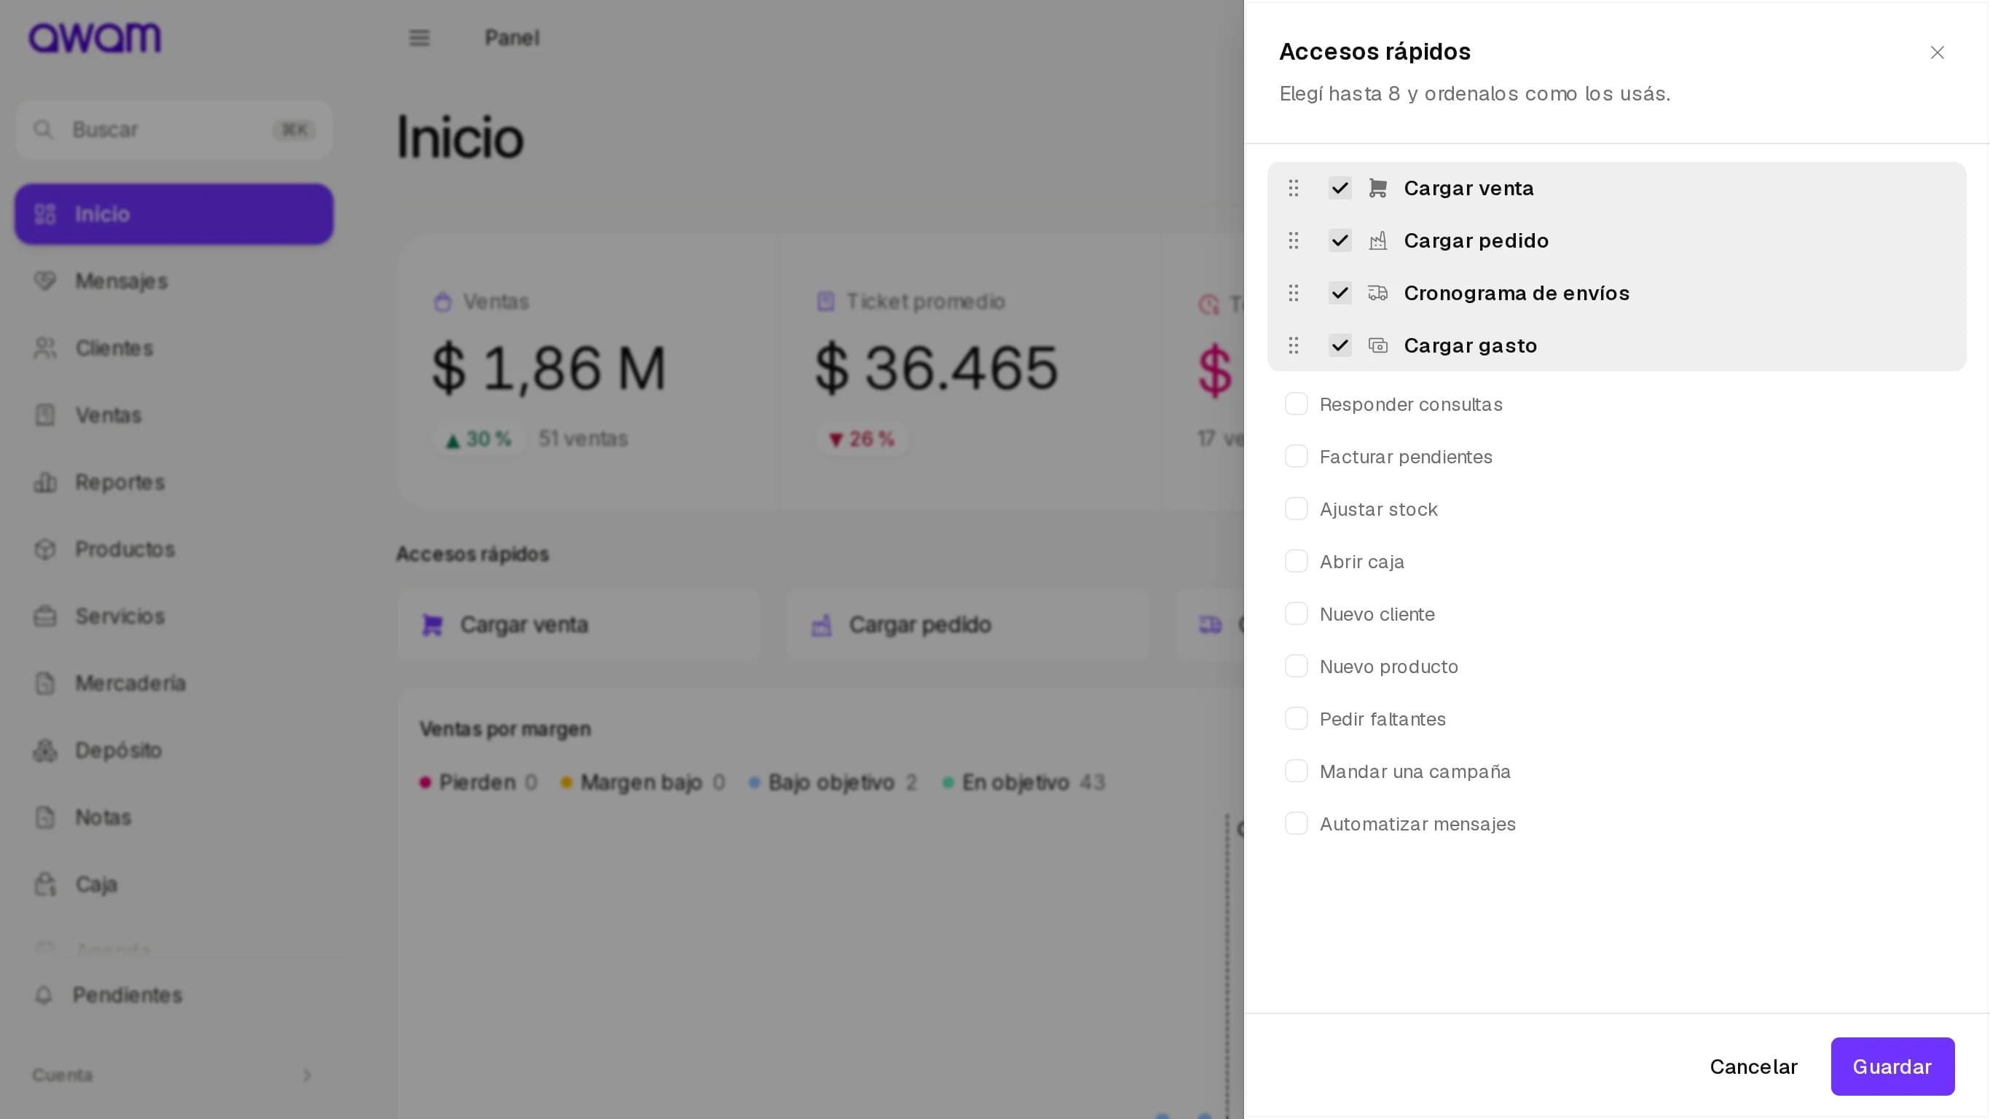Open the hamburger menu next to Panel
The height and width of the screenshot is (1119, 1990).
[420, 38]
